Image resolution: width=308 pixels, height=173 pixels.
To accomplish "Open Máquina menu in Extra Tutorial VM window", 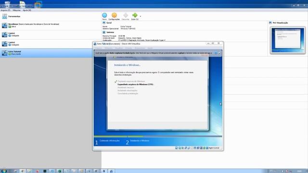I will click(108, 48).
